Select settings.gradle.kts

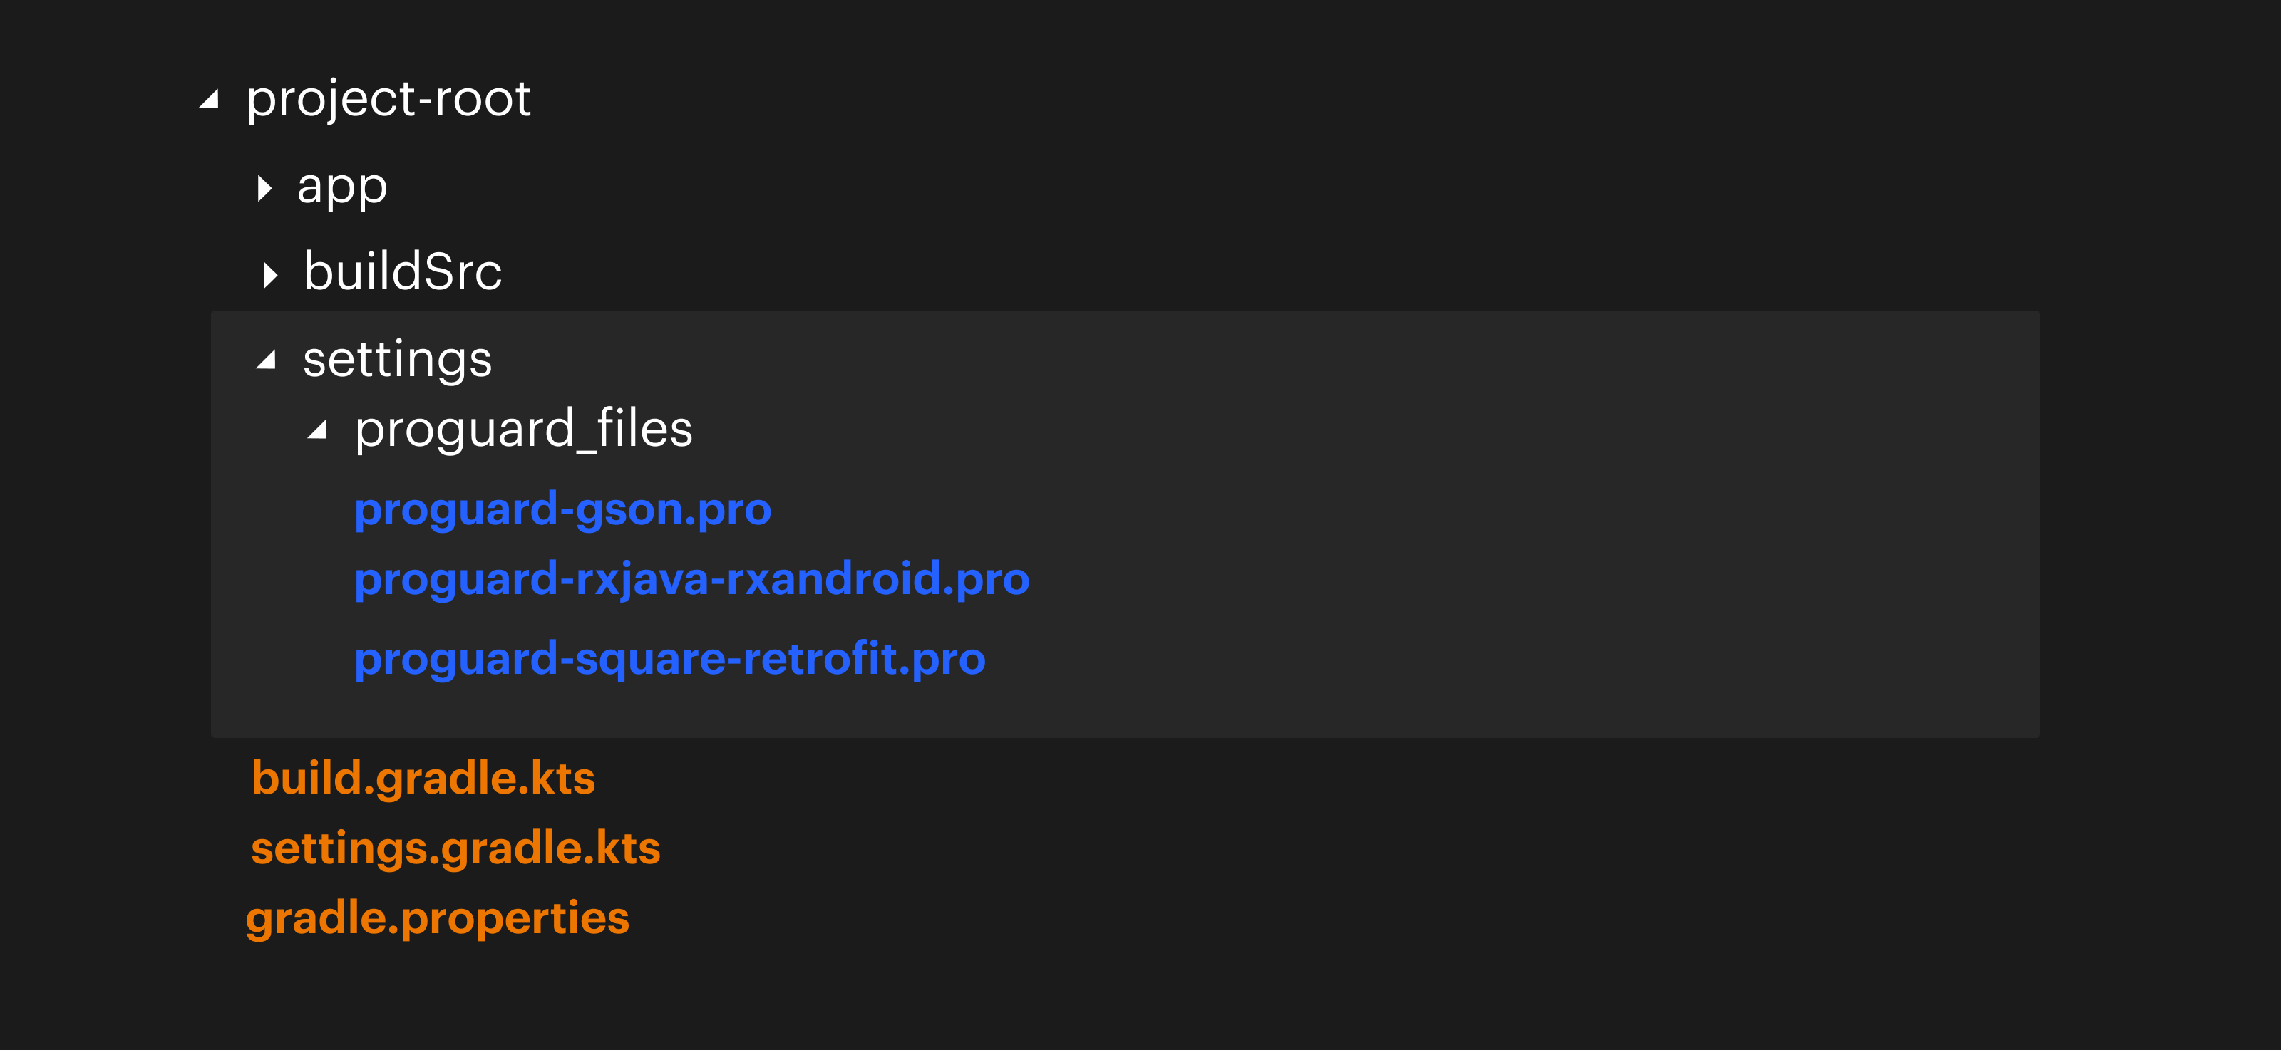click(455, 848)
